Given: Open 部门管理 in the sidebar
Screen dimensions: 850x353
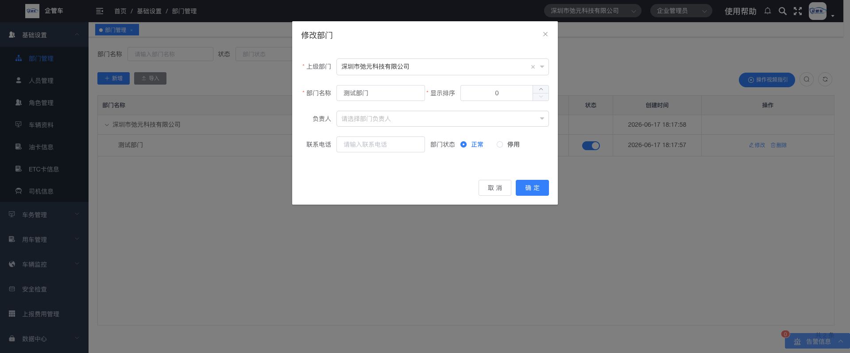Looking at the screenshot, I should tap(44, 58).
